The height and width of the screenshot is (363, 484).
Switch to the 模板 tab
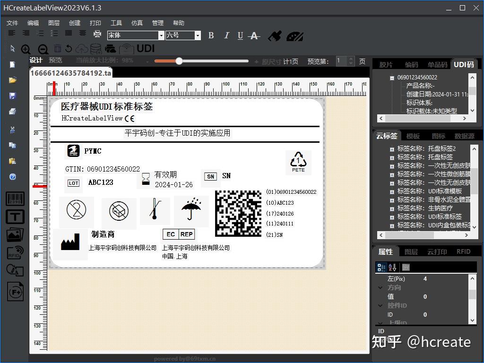pos(413,136)
